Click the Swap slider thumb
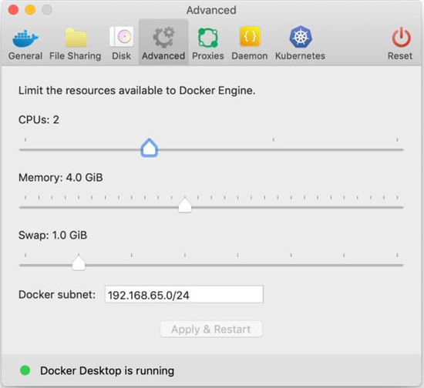This screenshot has height=388, width=424. coord(79,263)
